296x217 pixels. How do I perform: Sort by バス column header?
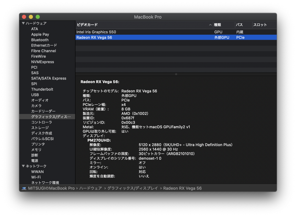239,25
